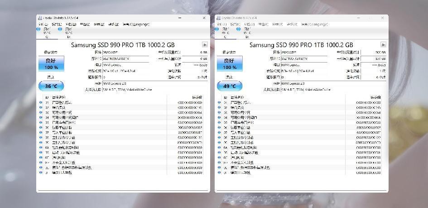
Task: Click Samsung SSD 990 PRO title in 49 °C window
Action: tap(301, 45)
